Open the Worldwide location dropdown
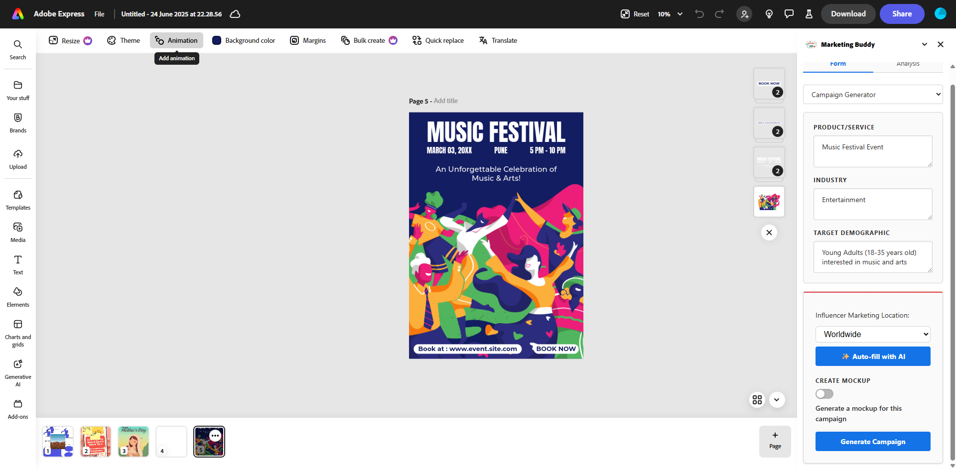 (873, 334)
